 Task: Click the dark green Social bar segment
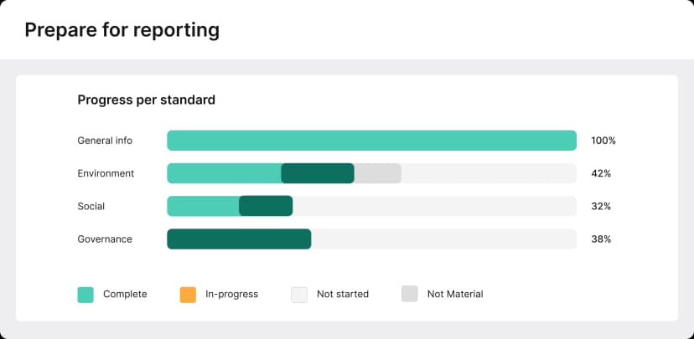[266, 206]
